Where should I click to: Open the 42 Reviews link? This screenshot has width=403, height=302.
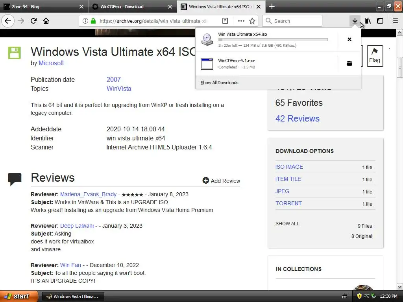(x=298, y=118)
